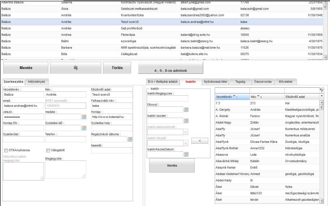Image resolution: width=330 pixels, height=206 pixels.
Task: Switch to the Szerkesztés tab
Action: [x=13, y=82]
